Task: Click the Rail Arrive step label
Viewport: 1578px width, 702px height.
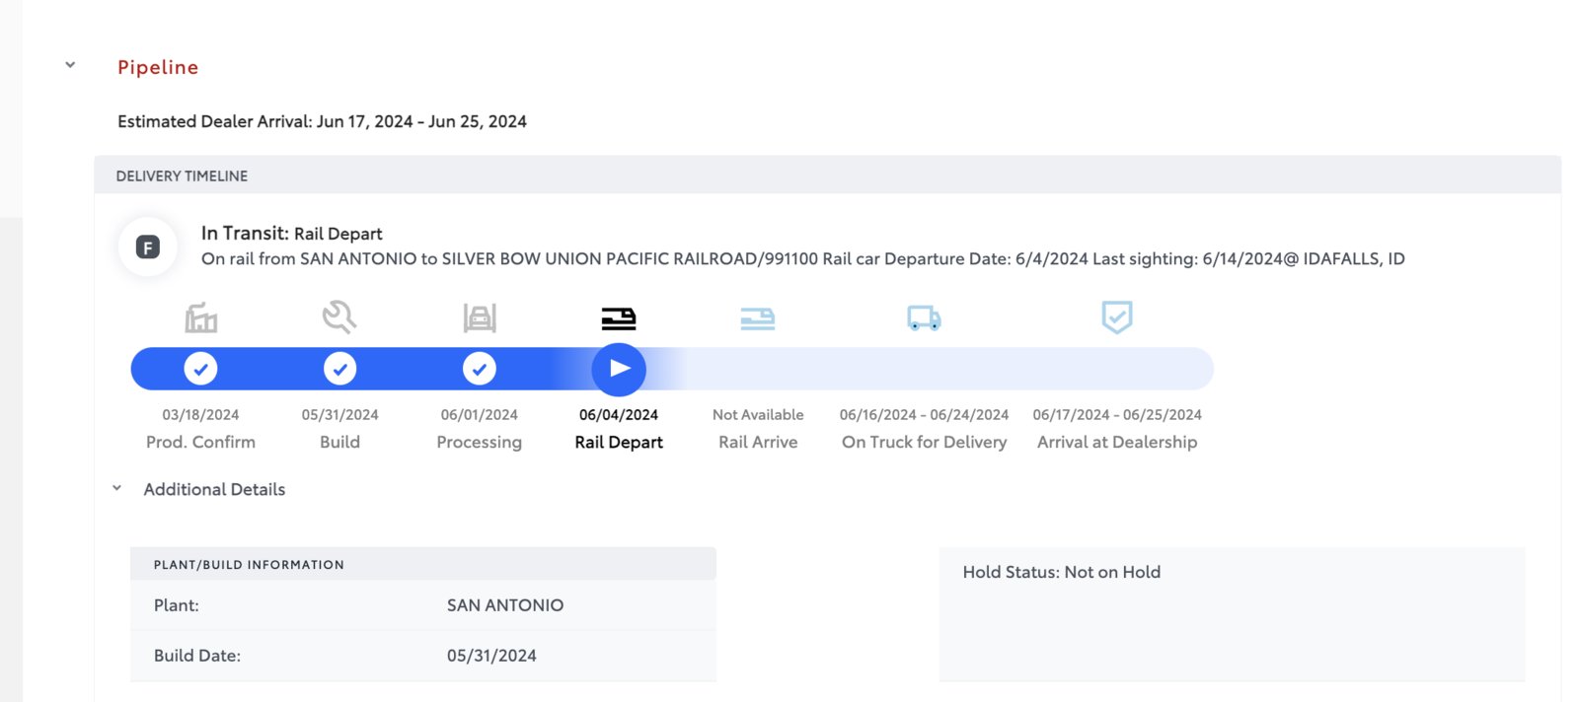Action: 758,442
